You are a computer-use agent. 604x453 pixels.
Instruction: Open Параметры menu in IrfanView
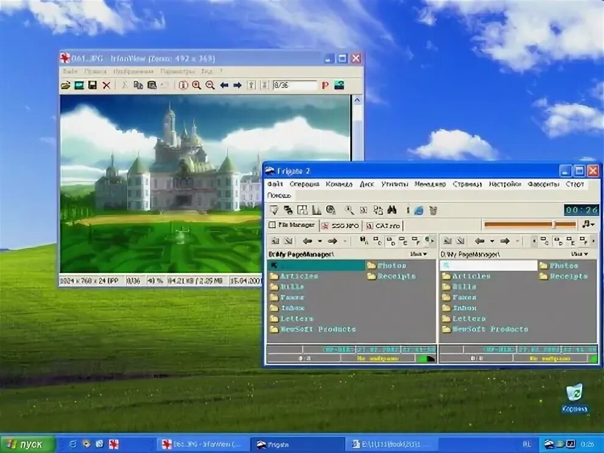pyautogui.click(x=177, y=71)
